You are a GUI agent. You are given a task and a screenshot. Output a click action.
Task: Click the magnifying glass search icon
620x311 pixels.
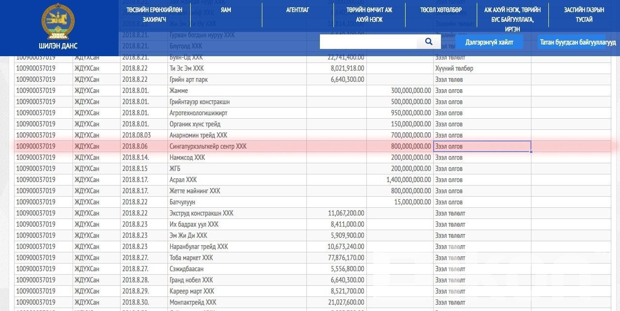[428, 42]
